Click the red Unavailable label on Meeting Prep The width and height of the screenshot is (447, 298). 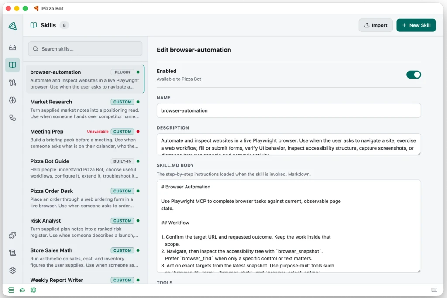click(98, 131)
